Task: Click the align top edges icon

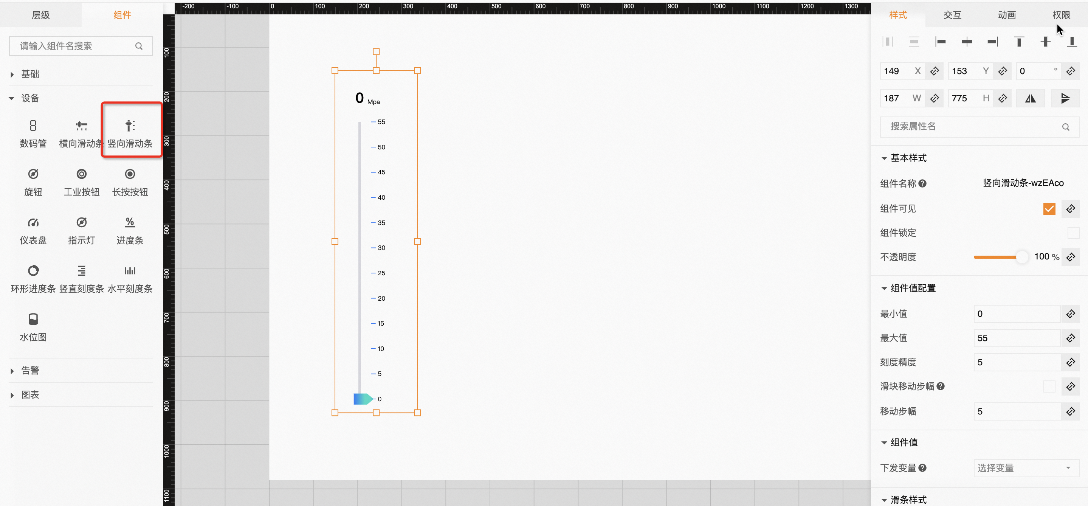Action: point(1019,41)
